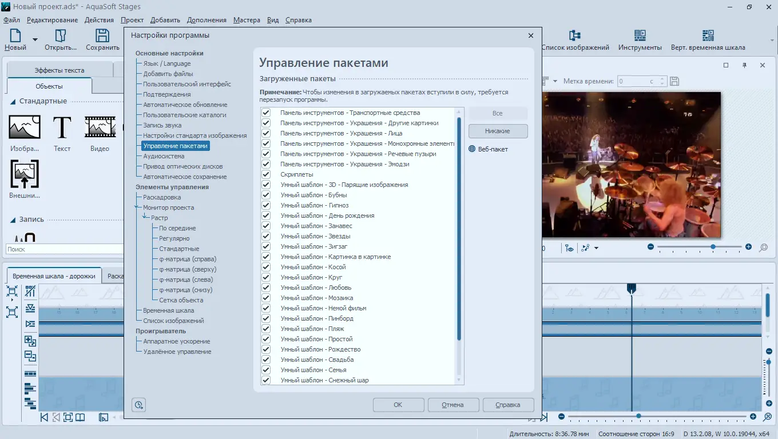The width and height of the screenshot is (778, 439).
Task: Click the Веб-пакет link
Action: (489, 149)
